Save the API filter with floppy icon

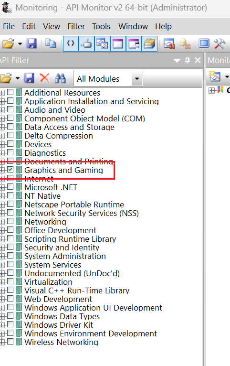tap(29, 78)
